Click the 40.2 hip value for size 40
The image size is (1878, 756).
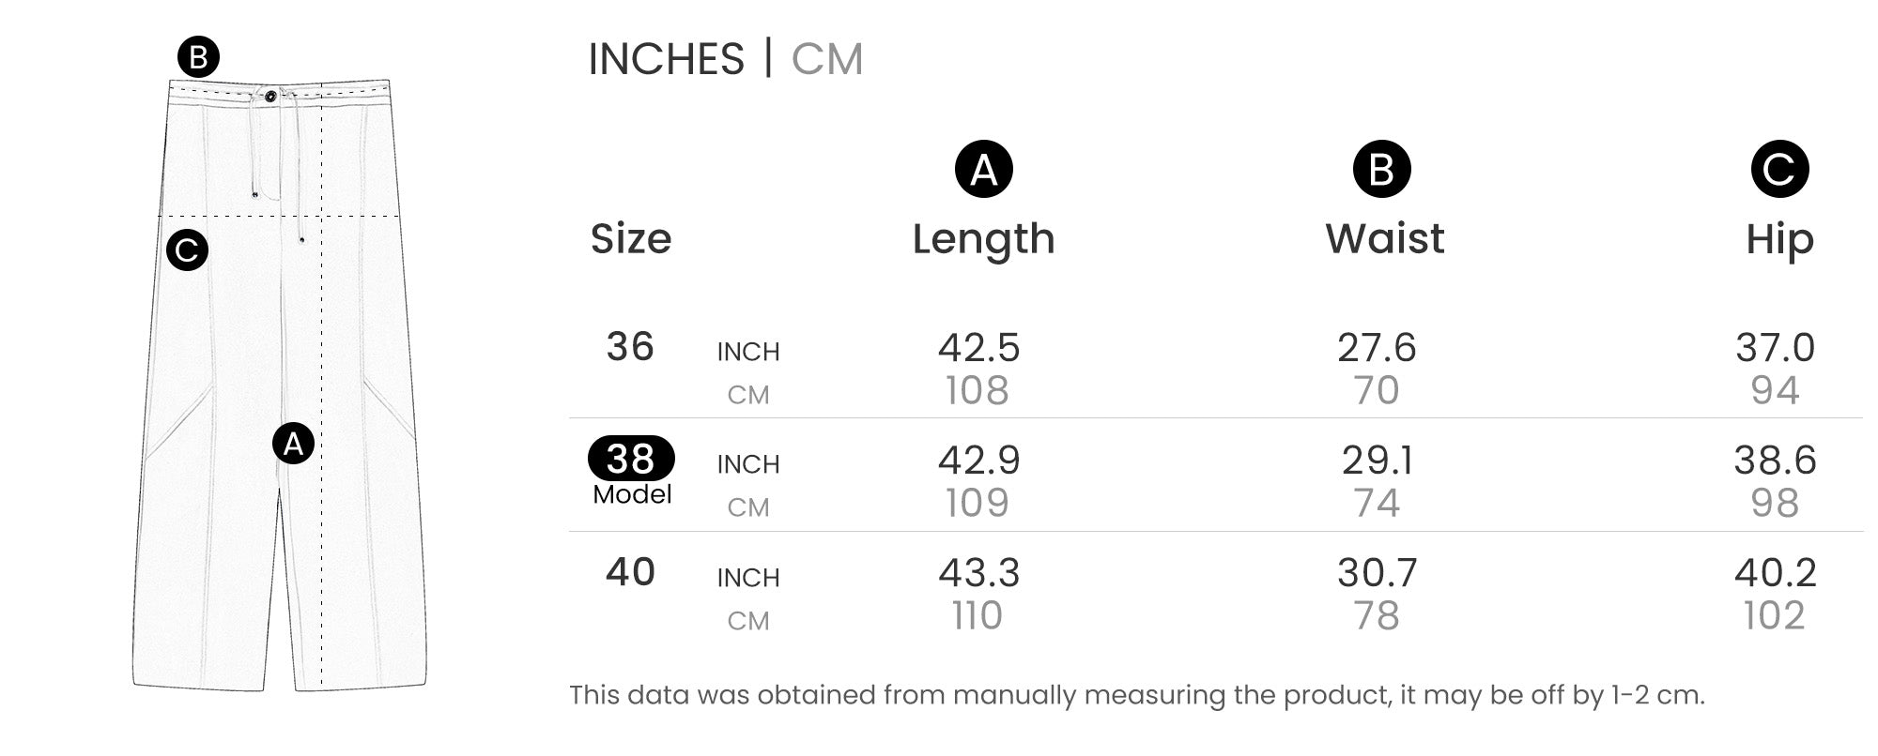[x=1775, y=573]
